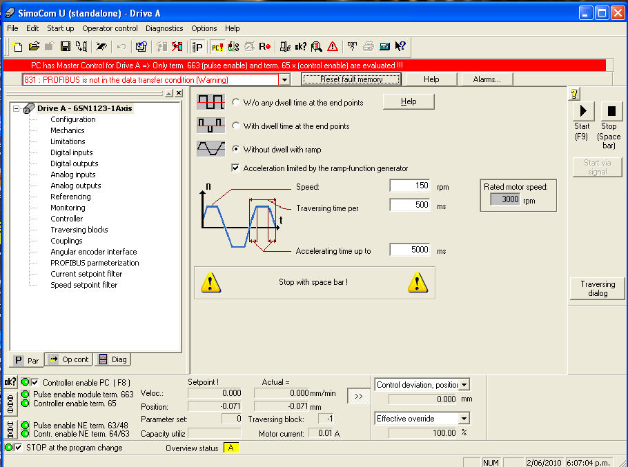Click the yellow question mark icon above Start
628x467 pixels.
[574, 94]
